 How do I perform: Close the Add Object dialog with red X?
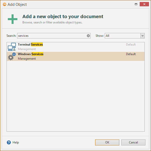[144, 4]
